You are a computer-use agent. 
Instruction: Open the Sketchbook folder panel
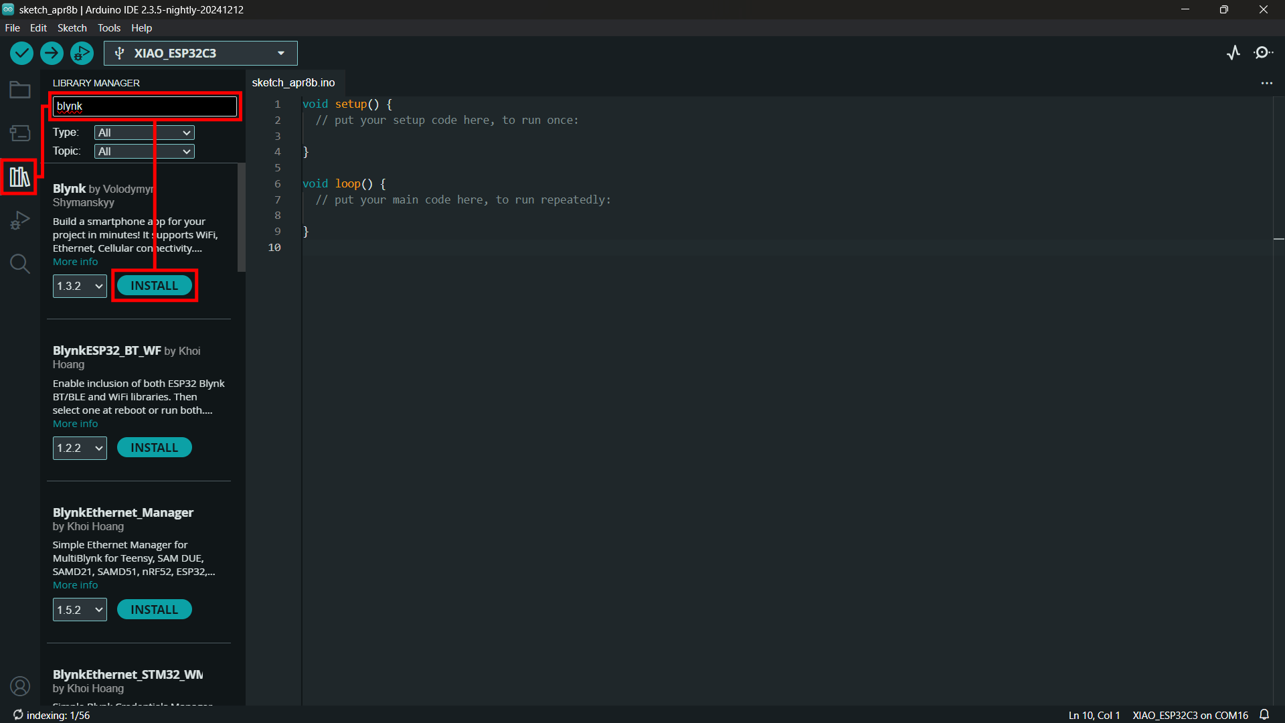click(x=20, y=90)
